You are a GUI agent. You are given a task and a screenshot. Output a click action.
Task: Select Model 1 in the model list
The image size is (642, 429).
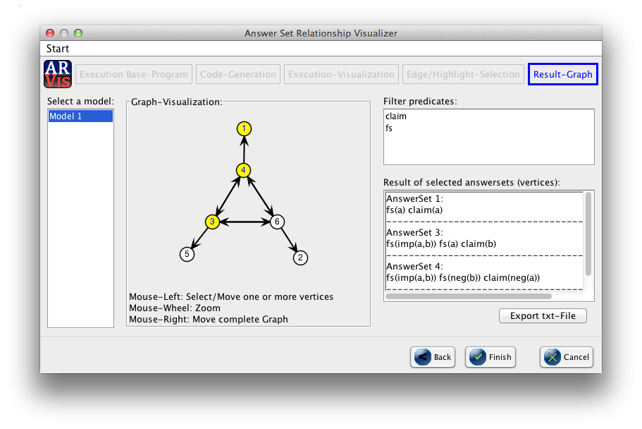click(x=80, y=116)
